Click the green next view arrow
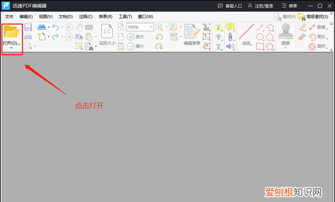Viewport: 335px width, 202px height. pos(69,37)
